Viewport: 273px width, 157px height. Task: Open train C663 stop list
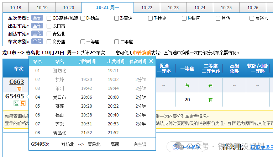(x=16, y=82)
